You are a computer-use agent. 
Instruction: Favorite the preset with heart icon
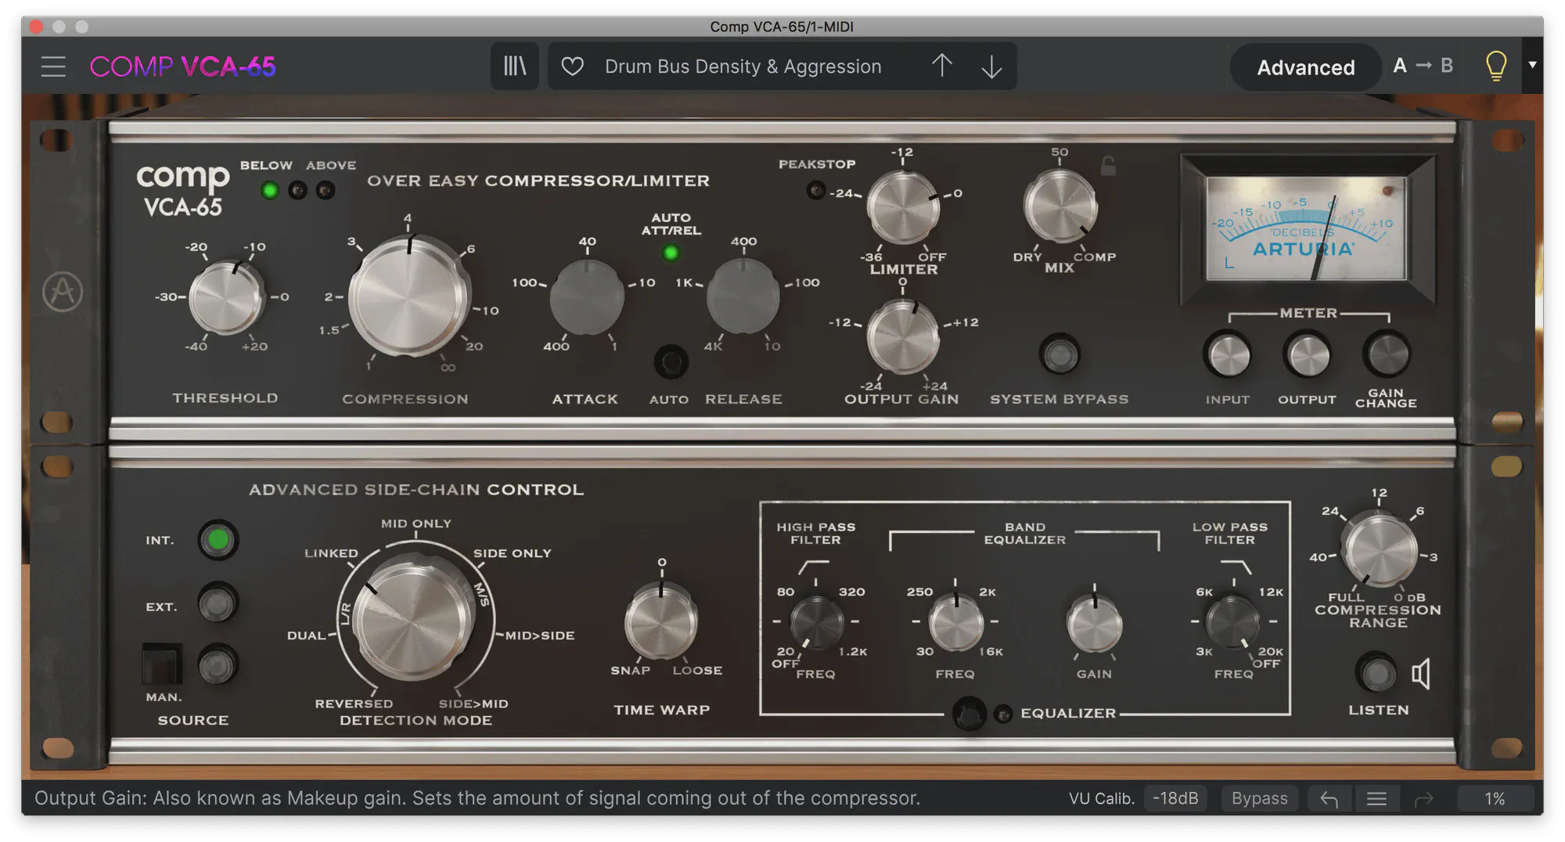(573, 67)
